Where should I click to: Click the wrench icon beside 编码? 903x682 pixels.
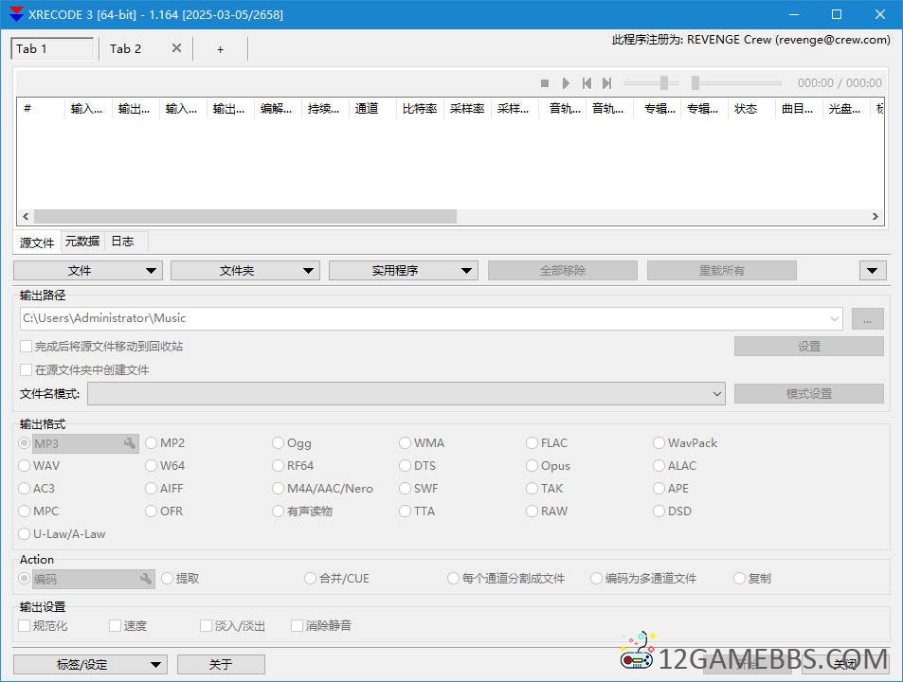pos(146,579)
